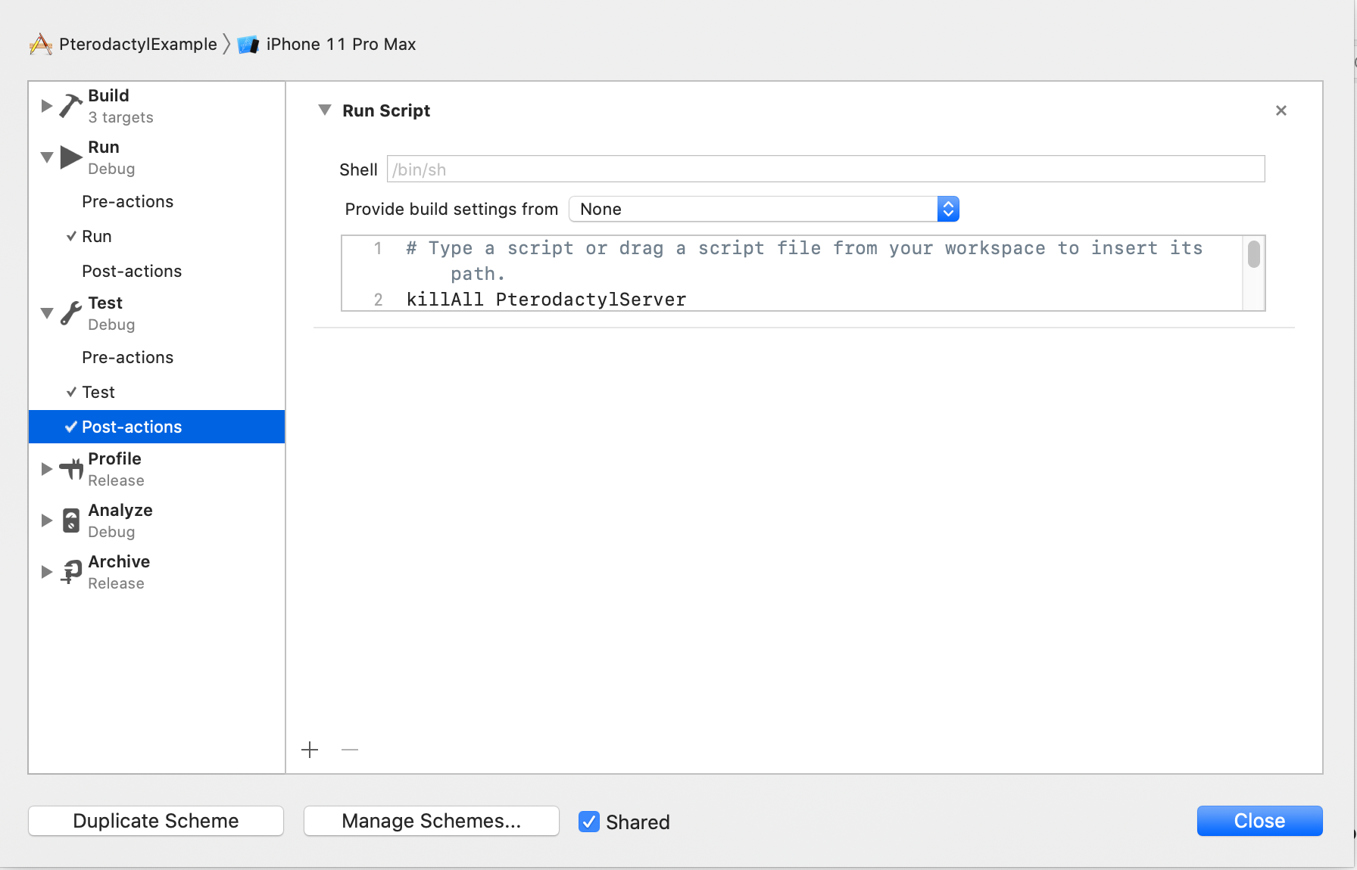Click the Test wrench icon
The width and height of the screenshot is (1357, 870).
[71, 313]
